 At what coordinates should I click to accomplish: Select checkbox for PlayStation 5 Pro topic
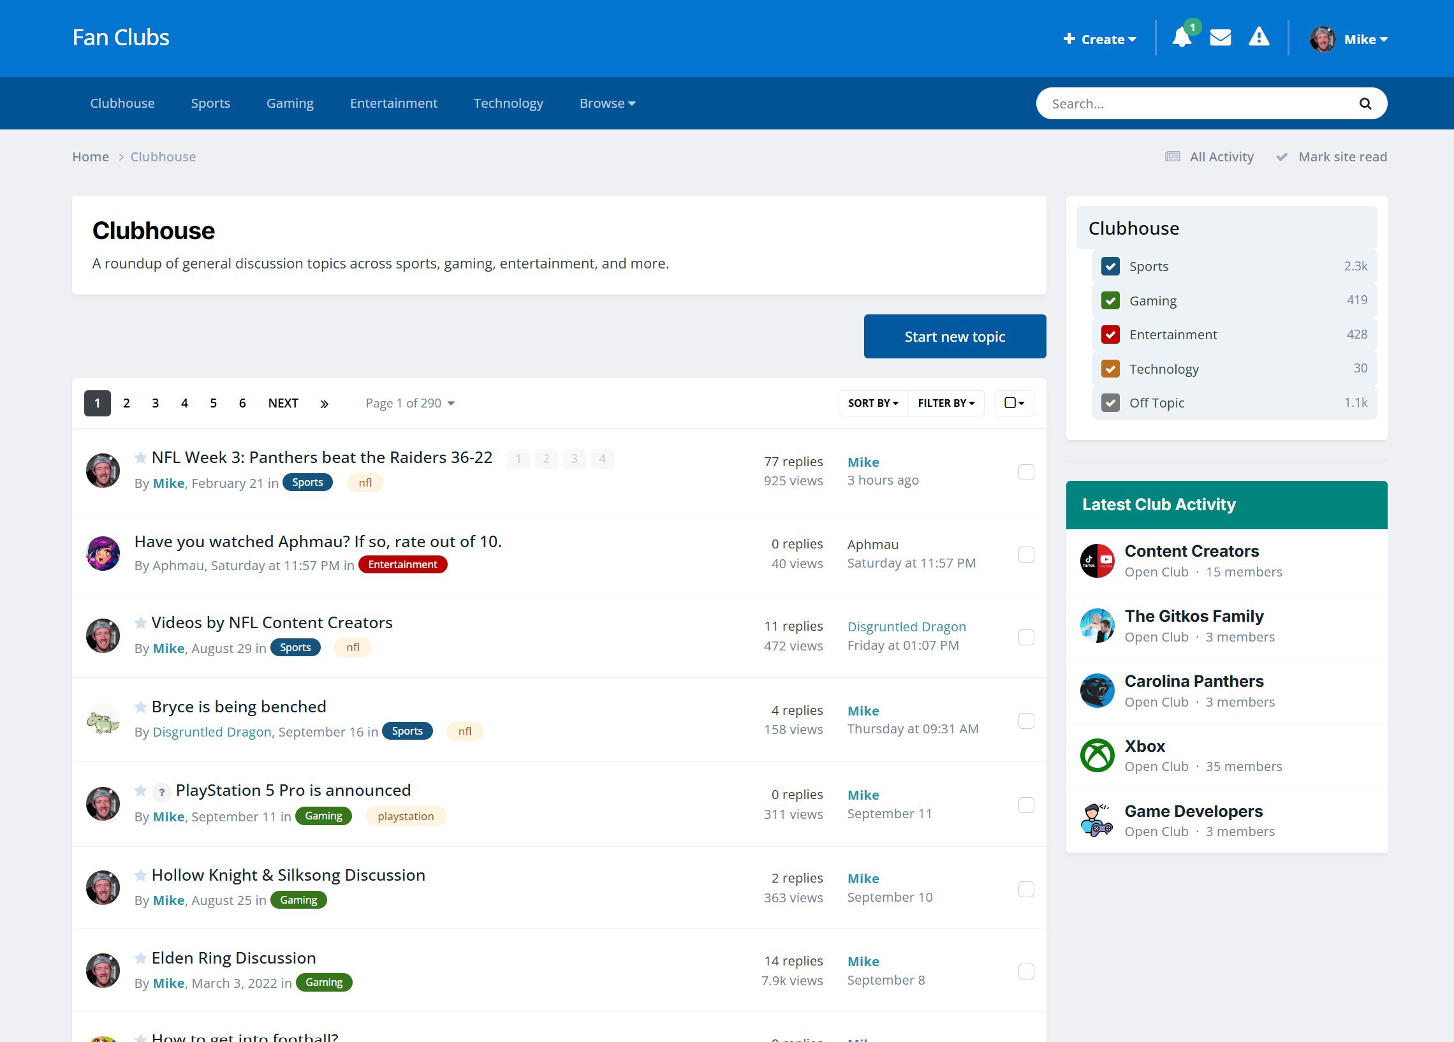pos(1025,805)
